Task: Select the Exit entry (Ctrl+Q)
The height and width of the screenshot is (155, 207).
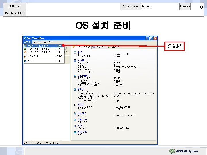Action: 44,61
